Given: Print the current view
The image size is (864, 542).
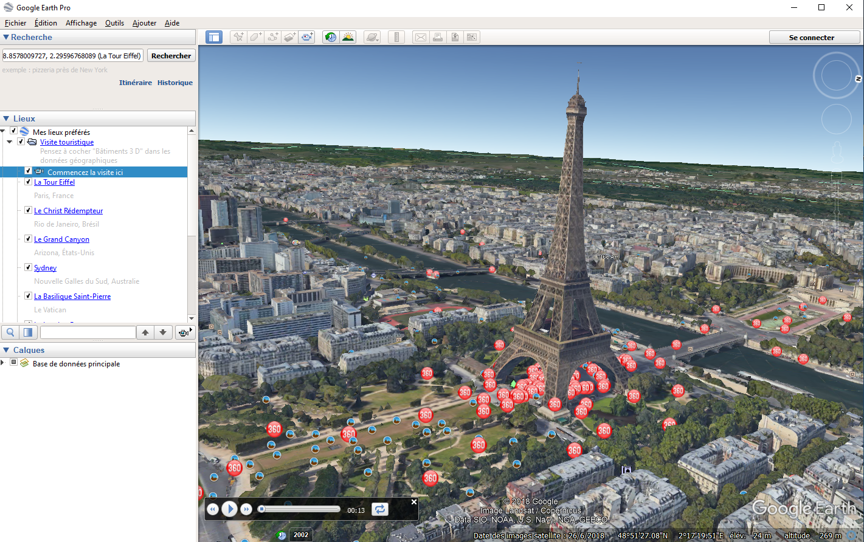Looking at the screenshot, I should click(x=438, y=37).
